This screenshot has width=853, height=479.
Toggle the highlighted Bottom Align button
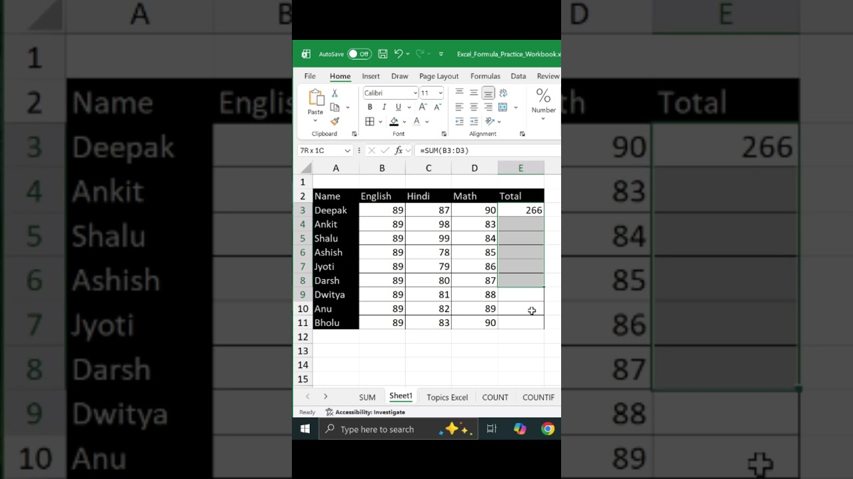(x=488, y=93)
